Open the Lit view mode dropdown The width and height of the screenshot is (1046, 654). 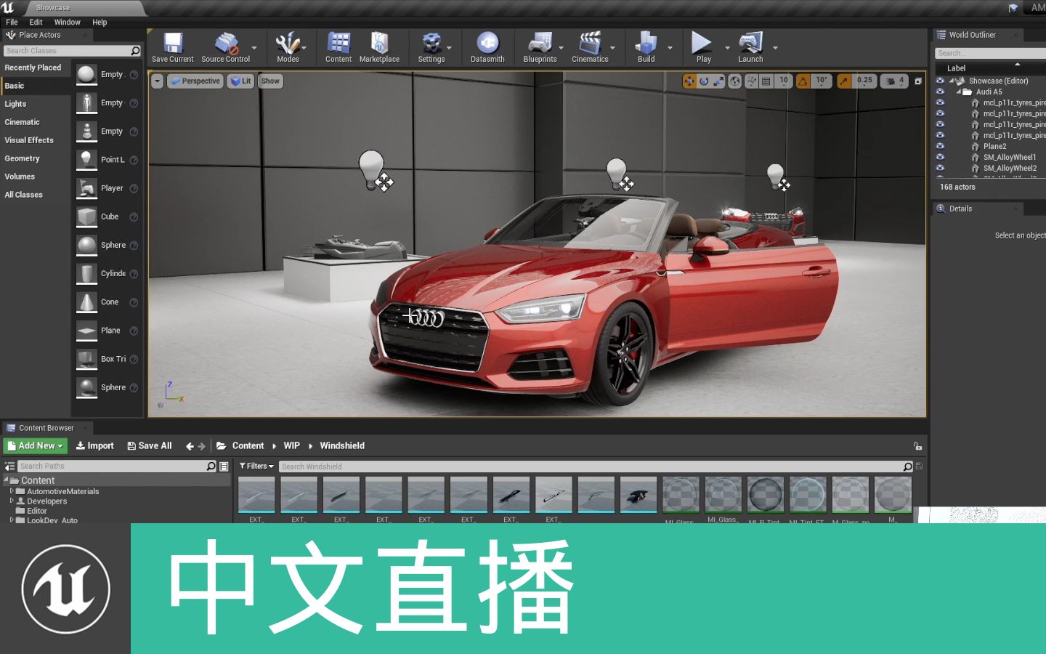click(x=240, y=81)
